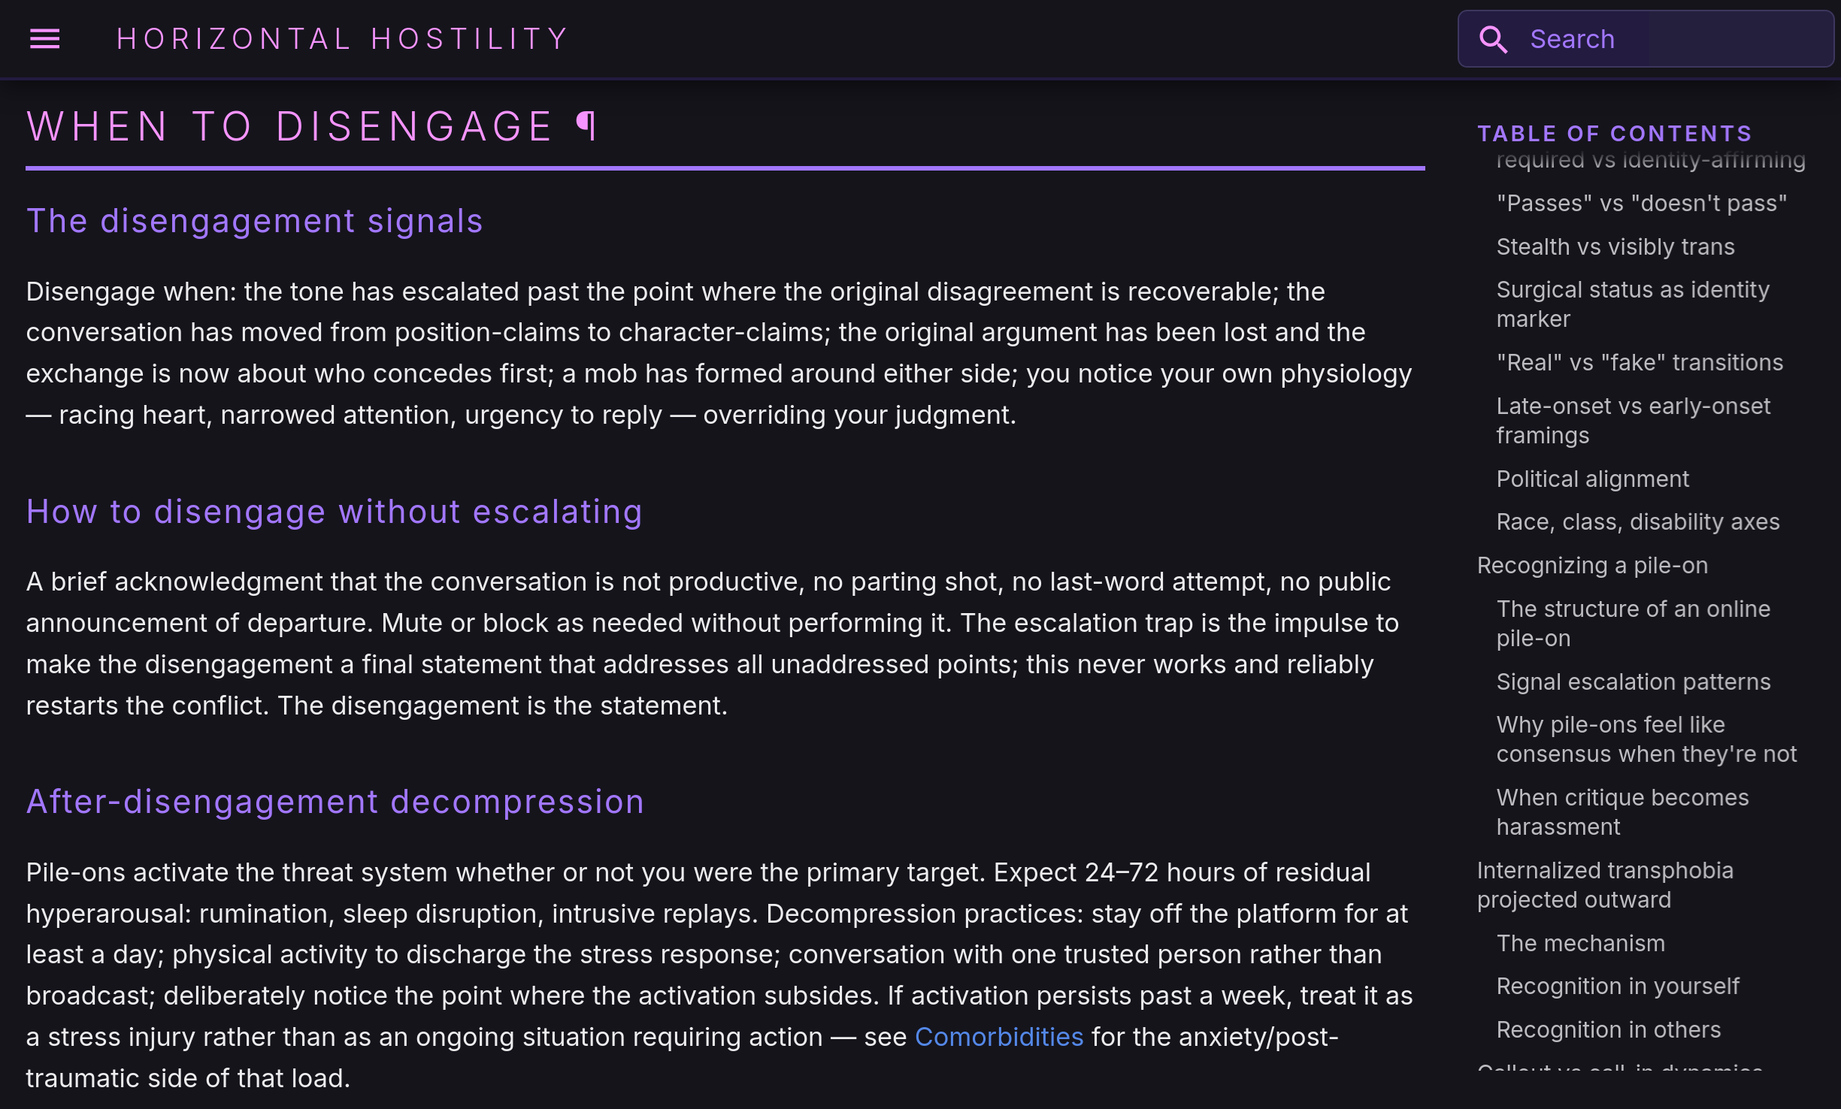The width and height of the screenshot is (1841, 1109).
Task: Open the hamburger navigation menu
Action: [44, 39]
